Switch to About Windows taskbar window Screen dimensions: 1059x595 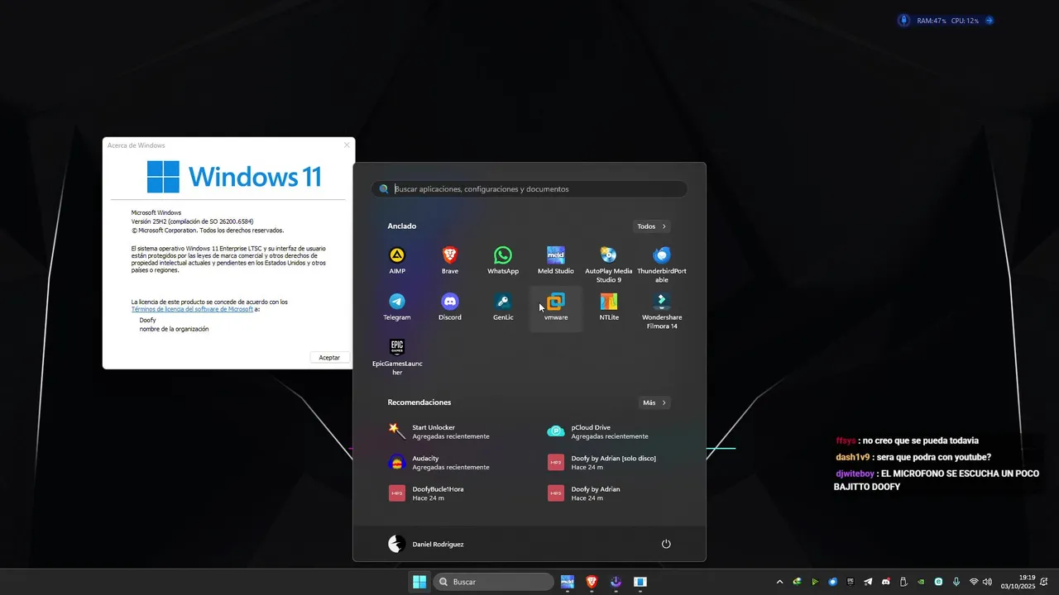pyautogui.click(x=640, y=582)
